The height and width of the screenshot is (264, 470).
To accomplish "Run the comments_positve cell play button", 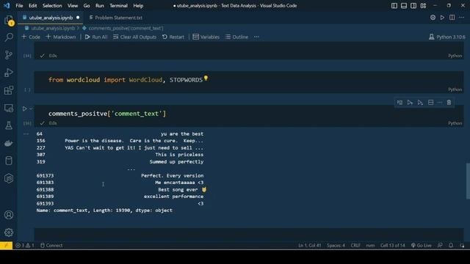I will coord(24,109).
